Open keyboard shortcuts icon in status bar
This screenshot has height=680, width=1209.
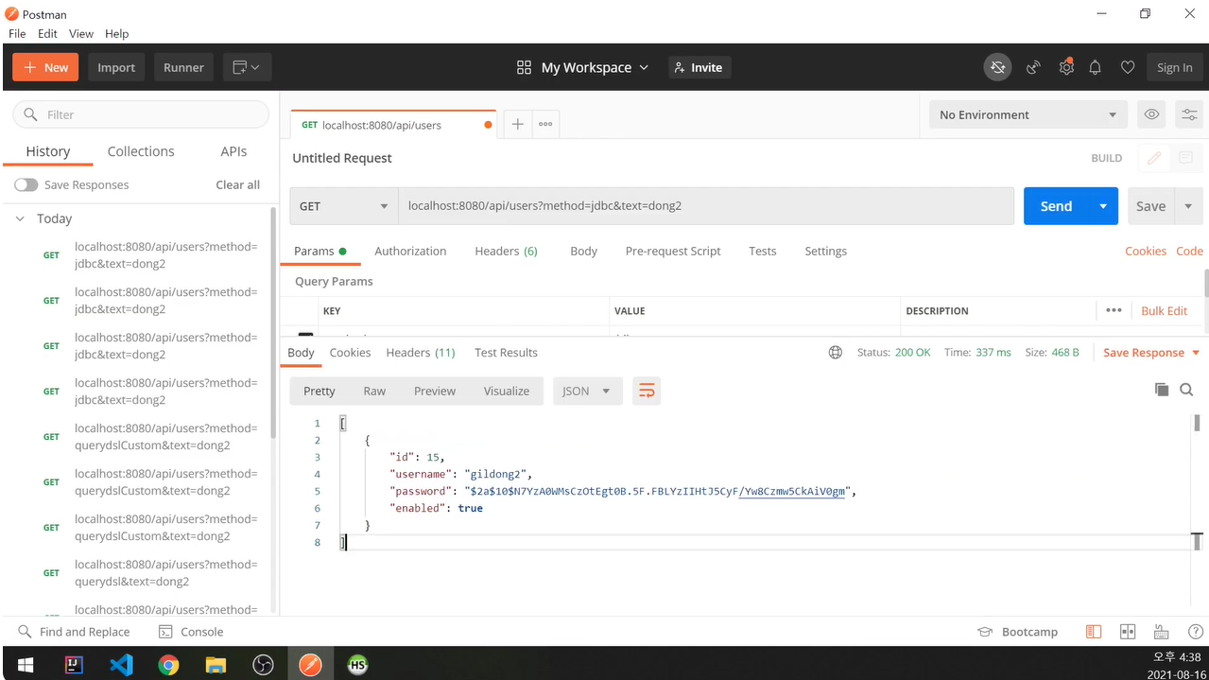[x=1162, y=632]
